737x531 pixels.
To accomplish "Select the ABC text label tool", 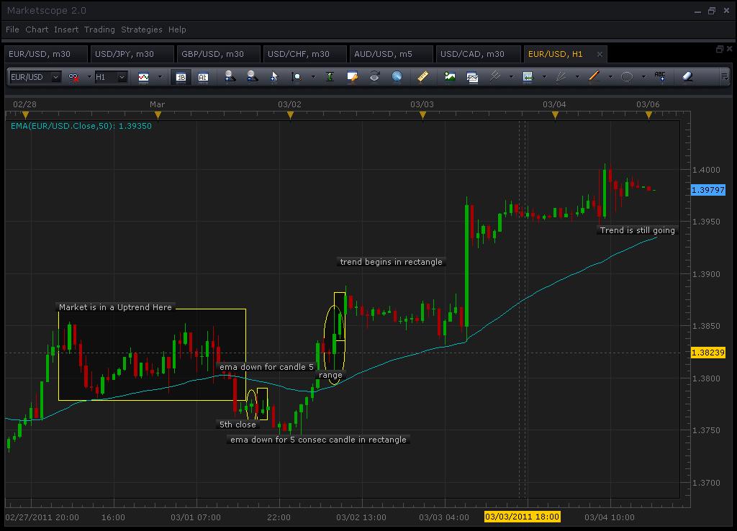I will (x=660, y=76).
